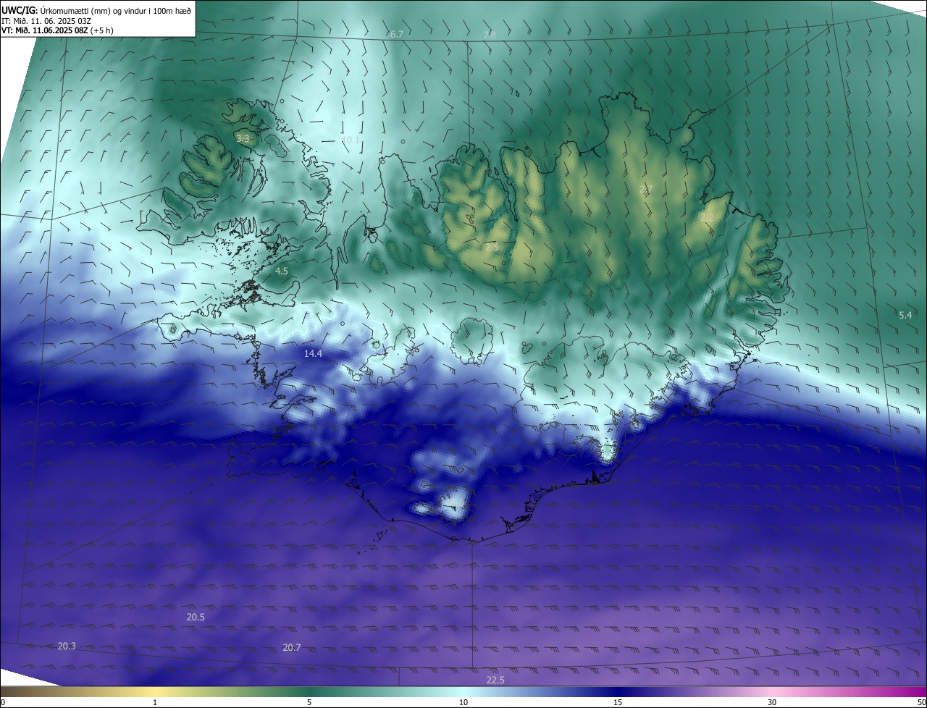Viewport: 927px width, 708px height.
Task: Click the 20.7 value label
Action: point(291,648)
